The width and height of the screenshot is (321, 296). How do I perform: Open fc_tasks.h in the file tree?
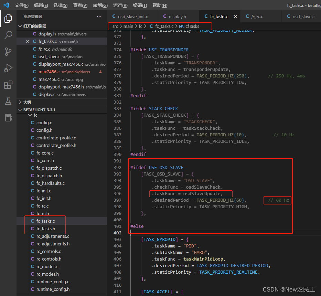[62, 229]
